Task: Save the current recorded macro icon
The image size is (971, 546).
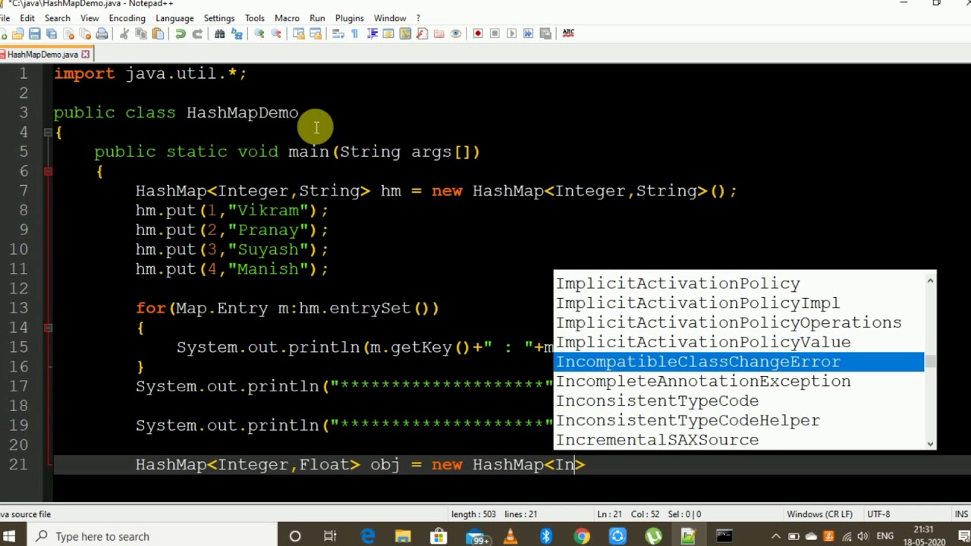Action: click(x=545, y=33)
